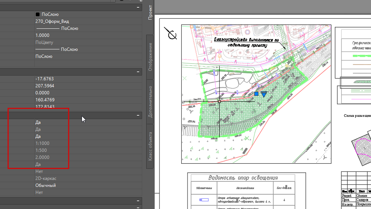Collapse the section above the -17.6763 row
Screen dimensions: 371x209
[138, 72]
